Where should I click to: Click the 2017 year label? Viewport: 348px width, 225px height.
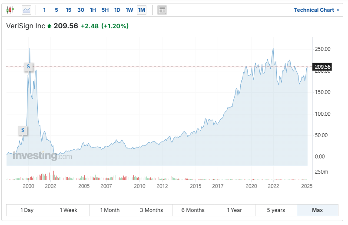[218, 186]
